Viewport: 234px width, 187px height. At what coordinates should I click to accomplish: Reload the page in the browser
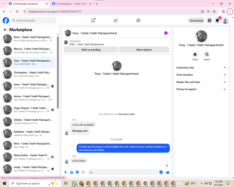pos(17,12)
